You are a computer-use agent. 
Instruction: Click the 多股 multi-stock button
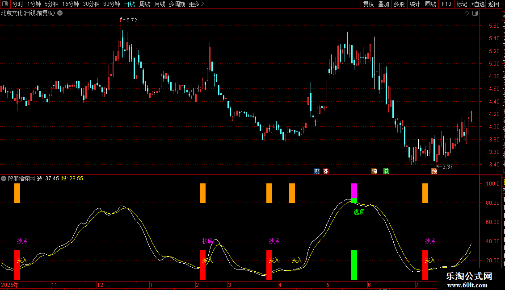[400, 4]
